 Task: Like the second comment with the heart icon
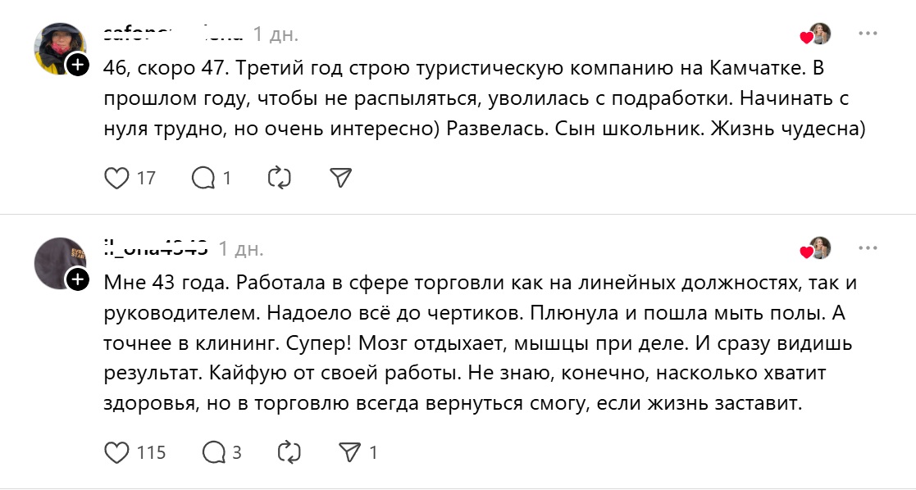coord(116,451)
